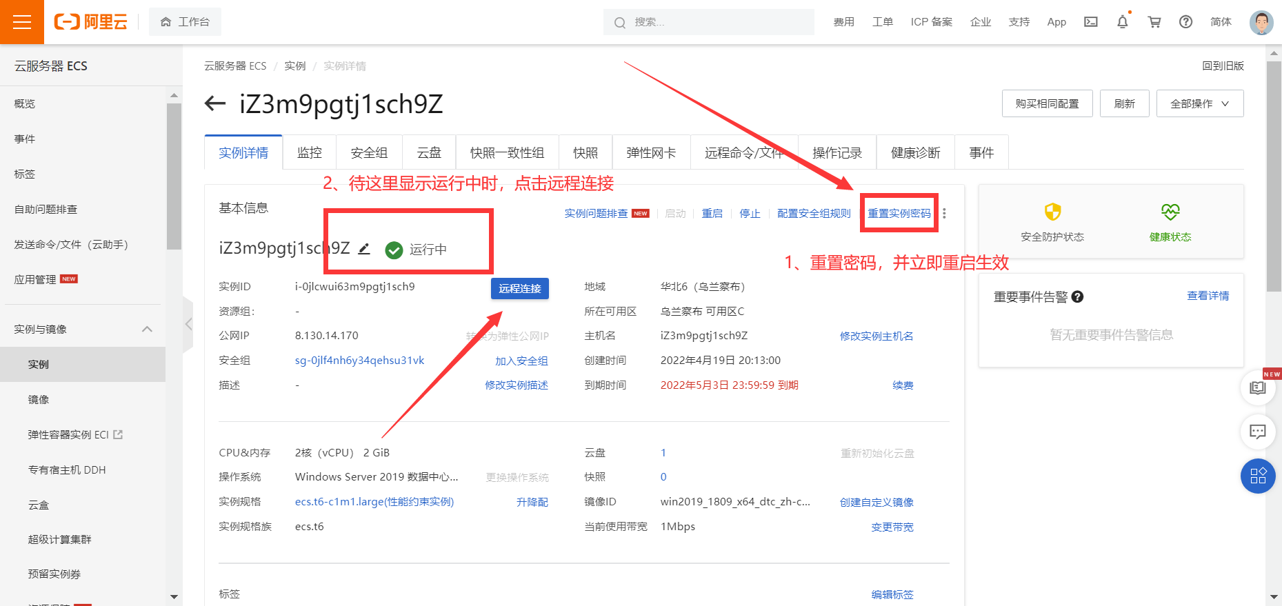Switch to the 云盘 tab
Screen dimensions: 1282x606
pos(429,152)
